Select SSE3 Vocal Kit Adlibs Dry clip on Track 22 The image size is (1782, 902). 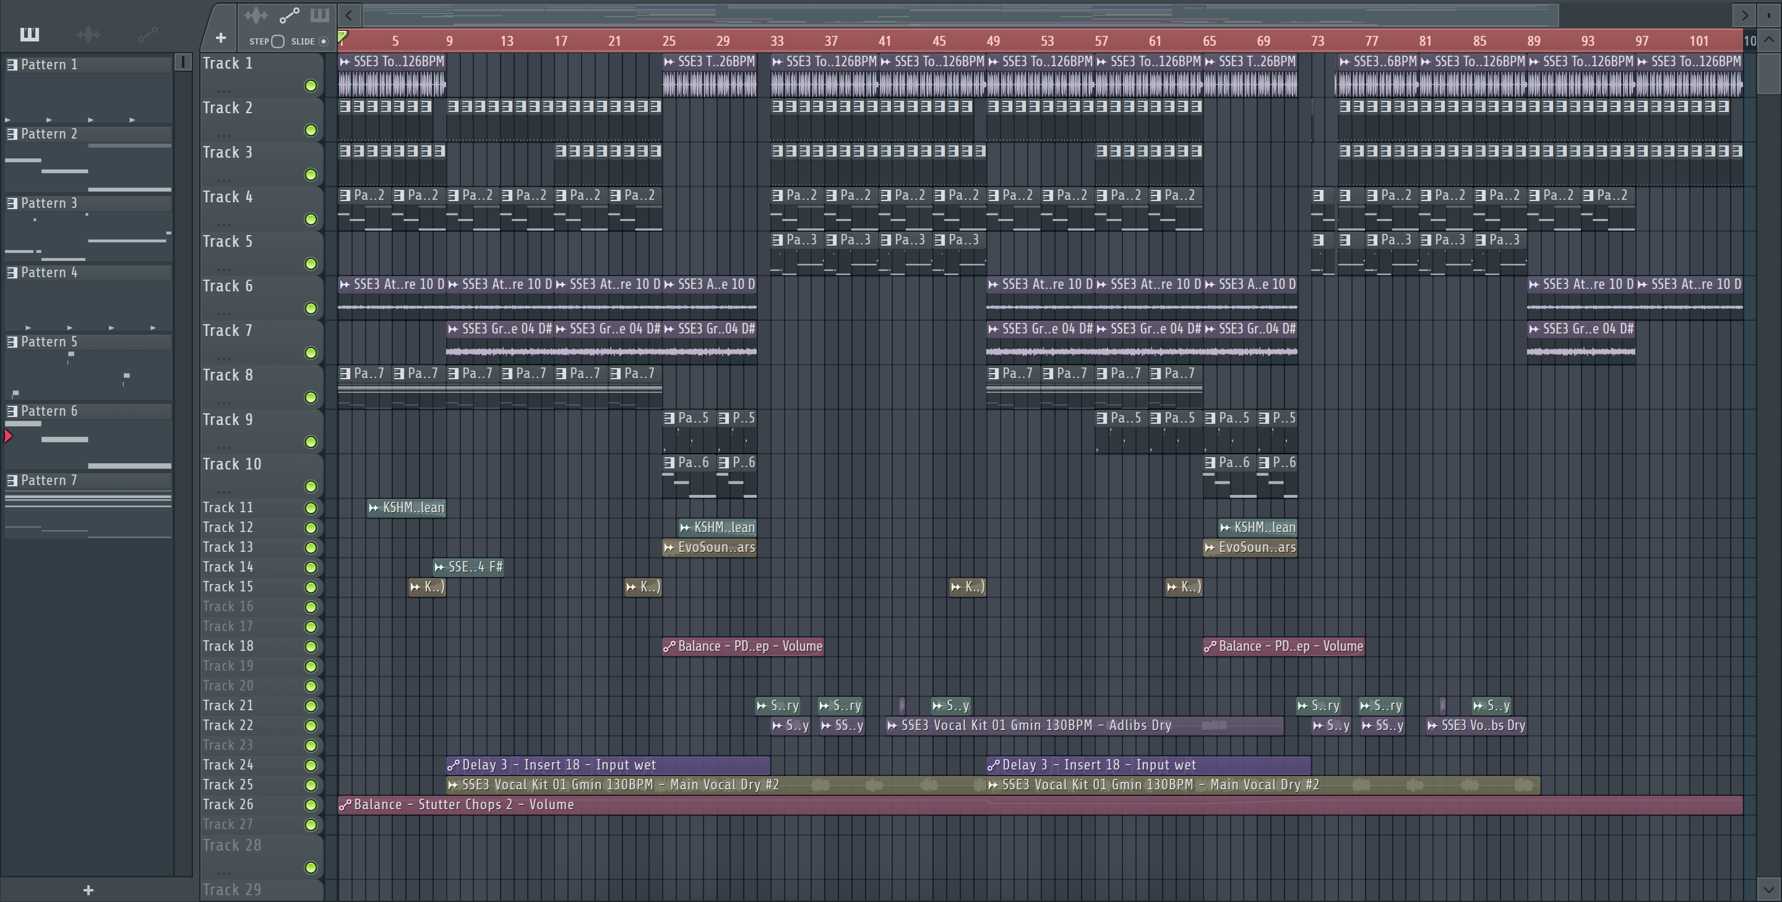pos(1084,726)
